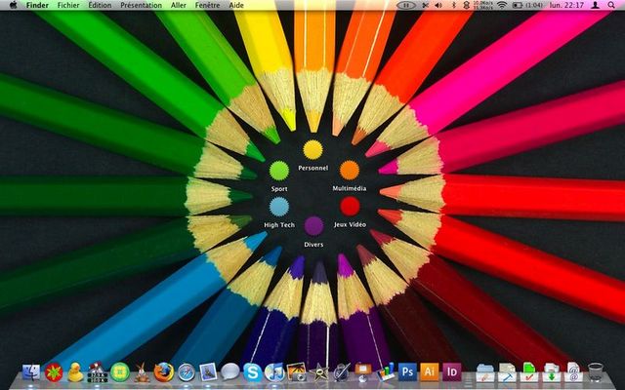Open the battery status menu
The width and height of the screenshot is (625, 390).
[527, 5]
